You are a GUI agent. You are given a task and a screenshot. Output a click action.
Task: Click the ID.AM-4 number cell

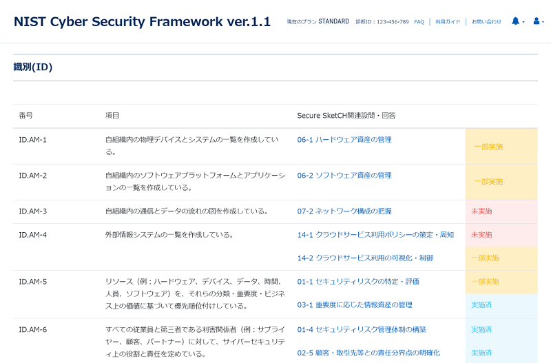coord(32,235)
